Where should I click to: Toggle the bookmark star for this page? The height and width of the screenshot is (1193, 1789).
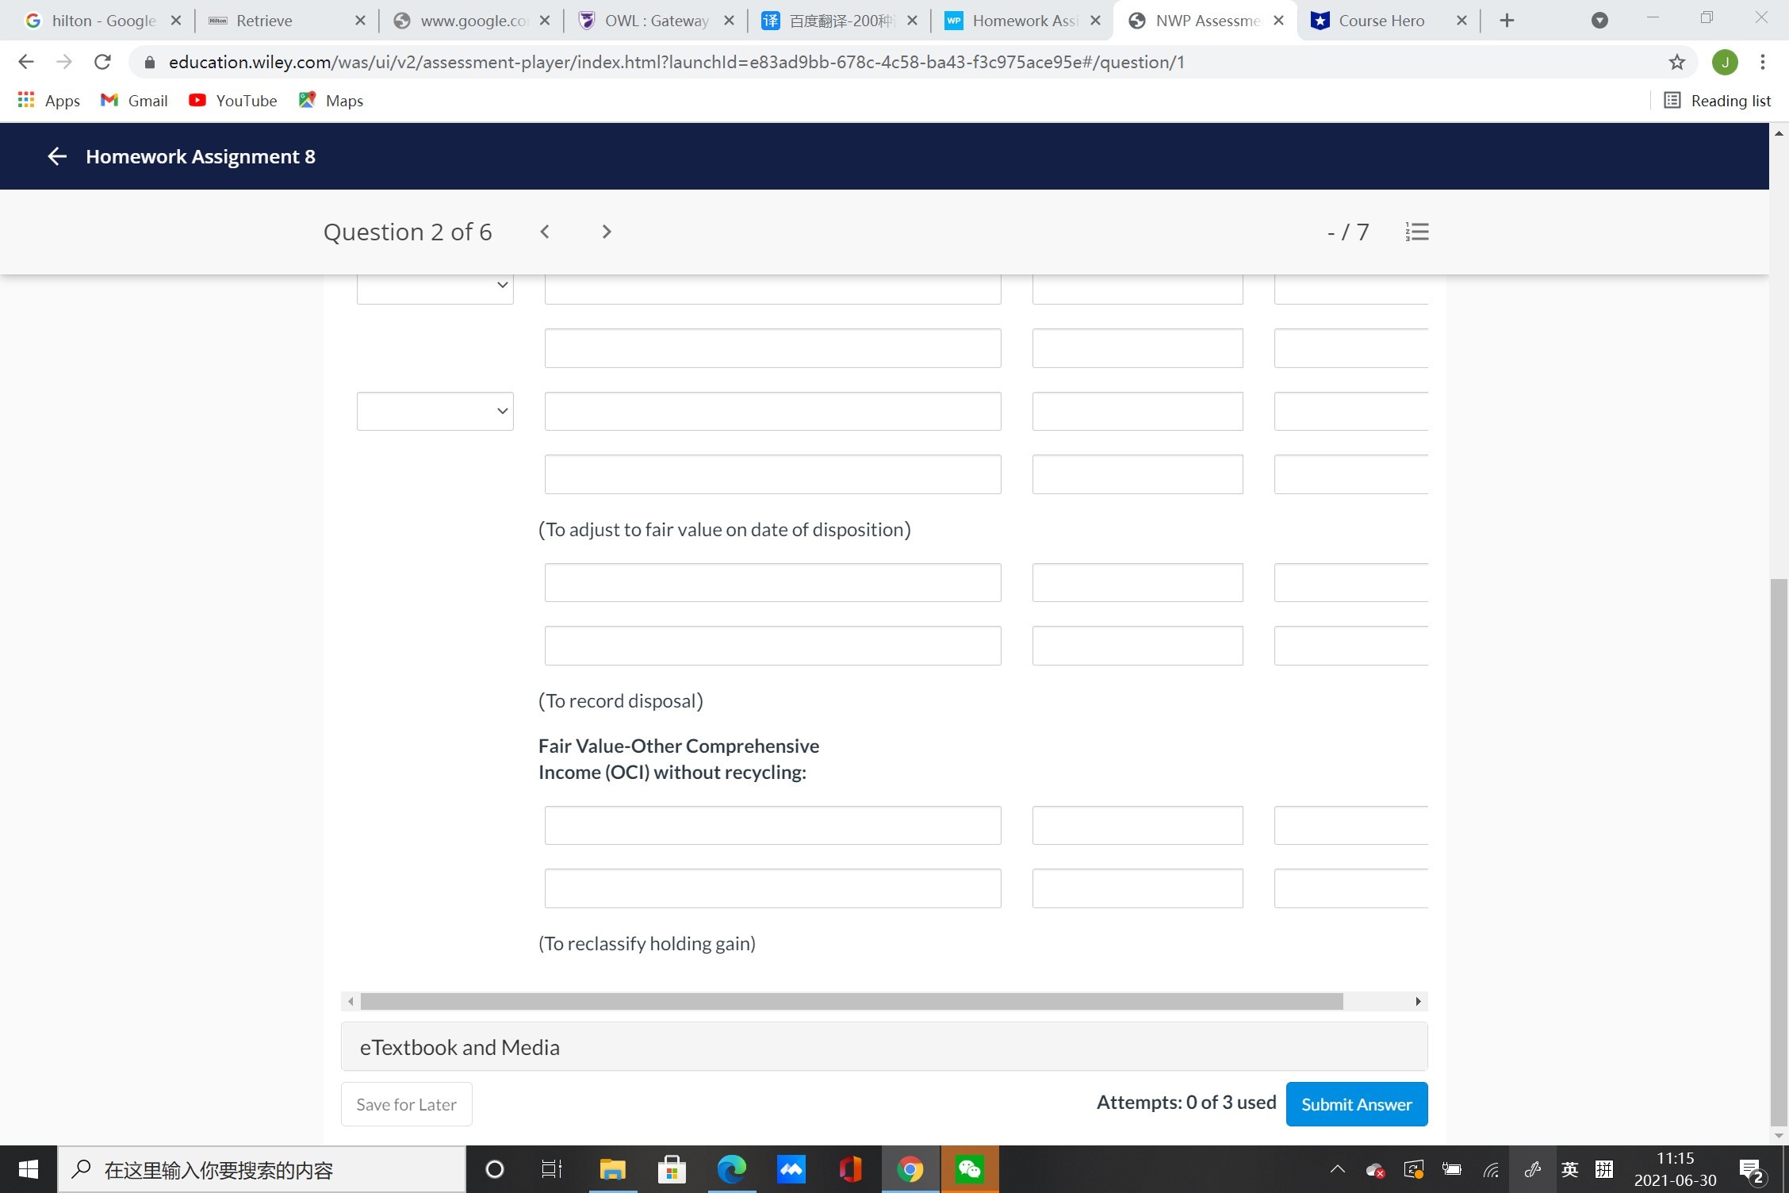(x=1675, y=62)
